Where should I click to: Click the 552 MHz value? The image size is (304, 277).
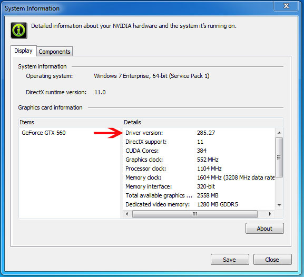click(208, 160)
